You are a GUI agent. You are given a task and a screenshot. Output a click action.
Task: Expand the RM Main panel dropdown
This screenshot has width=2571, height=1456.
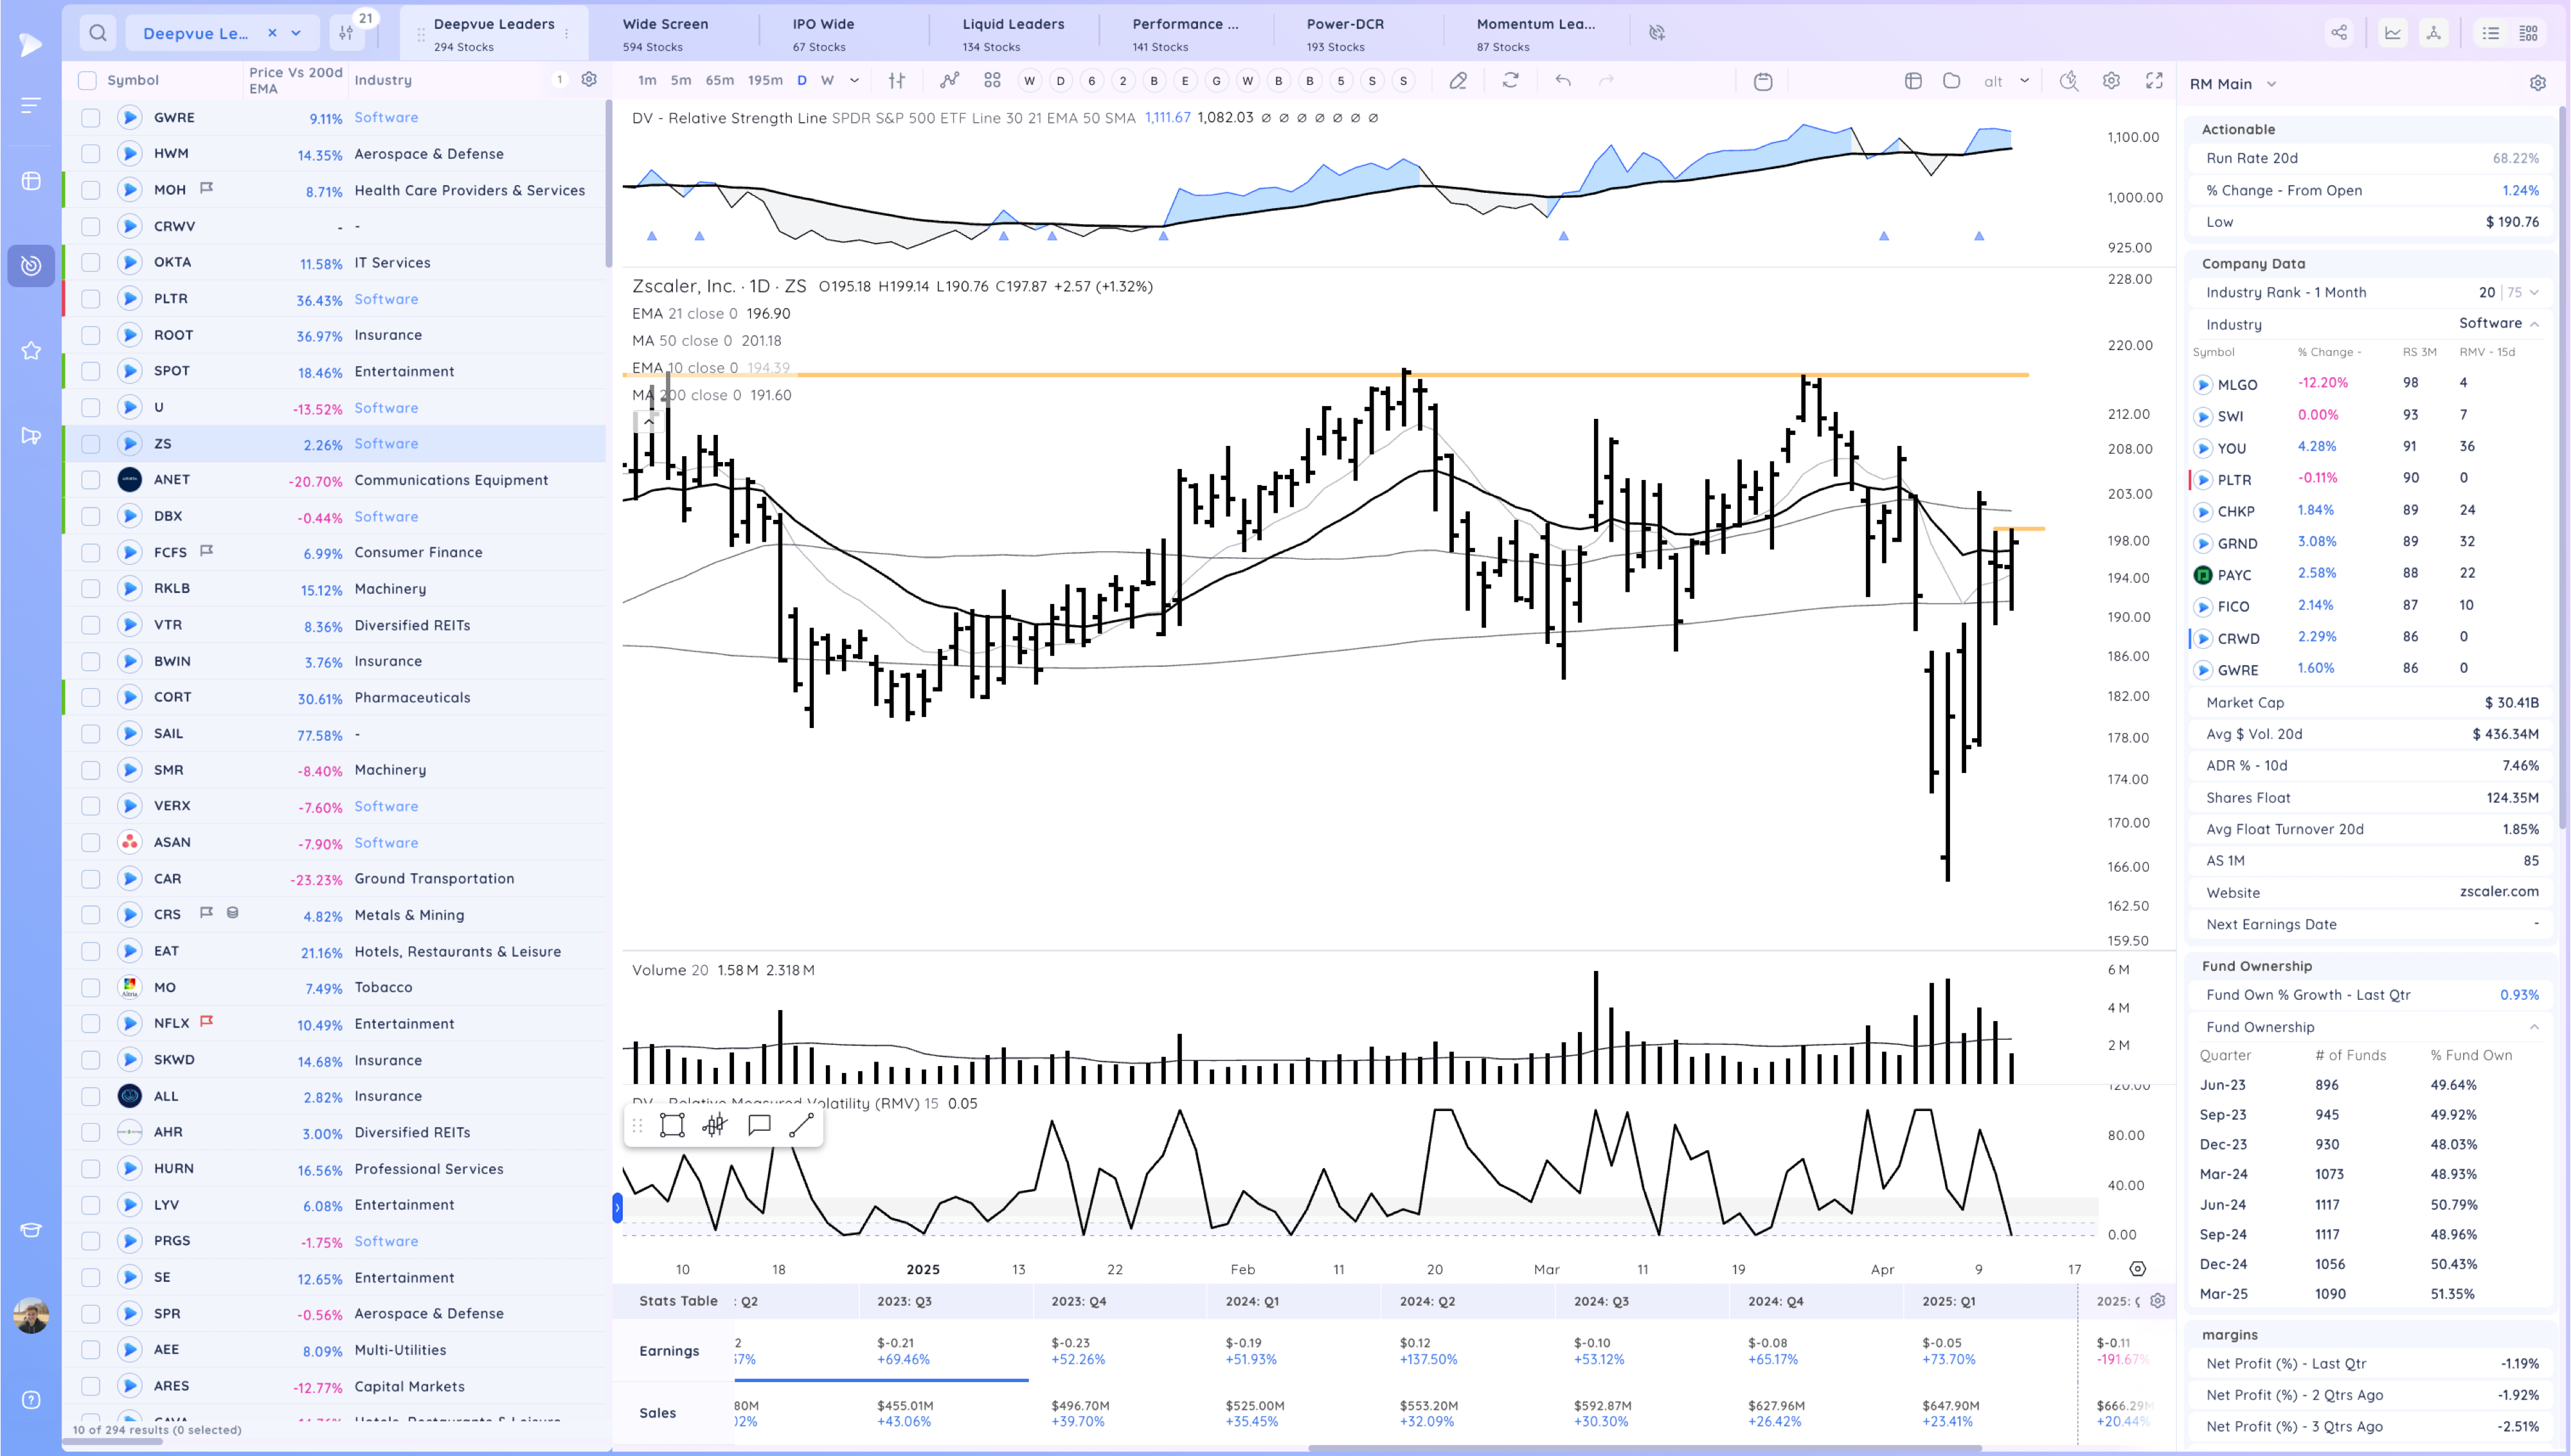click(2271, 84)
